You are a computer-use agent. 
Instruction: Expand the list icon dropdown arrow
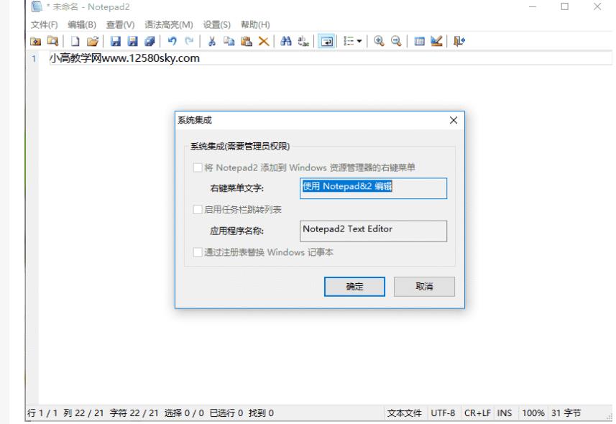point(359,41)
